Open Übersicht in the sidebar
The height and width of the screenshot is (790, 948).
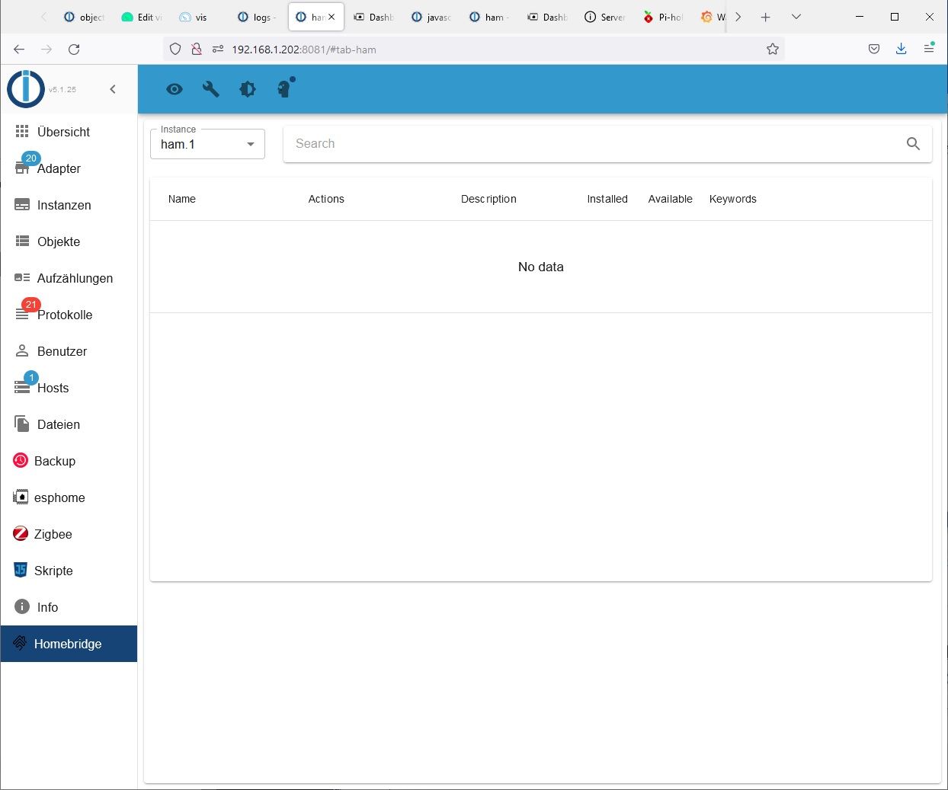pyautogui.click(x=69, y=132)
